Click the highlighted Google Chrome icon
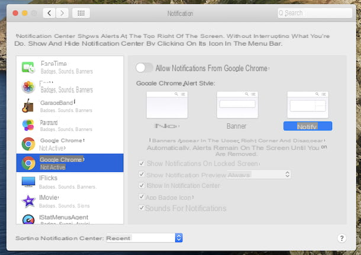 pos(28,163)
